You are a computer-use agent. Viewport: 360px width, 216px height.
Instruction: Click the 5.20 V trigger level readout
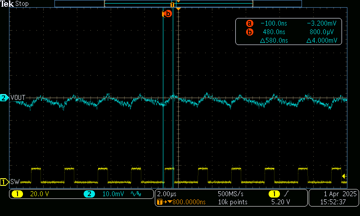279,202
